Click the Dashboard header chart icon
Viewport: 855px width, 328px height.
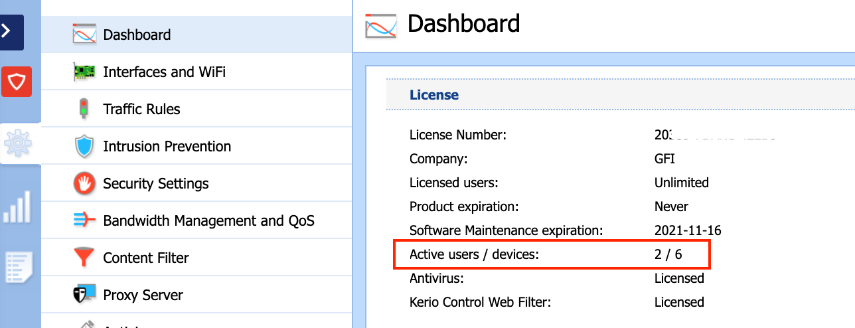point(381,26)
